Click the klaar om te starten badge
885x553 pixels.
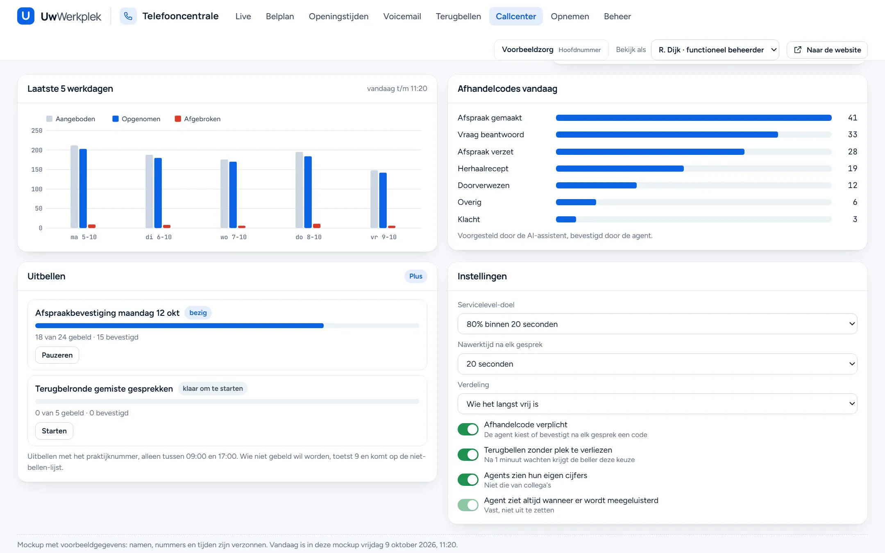[213, 389]
